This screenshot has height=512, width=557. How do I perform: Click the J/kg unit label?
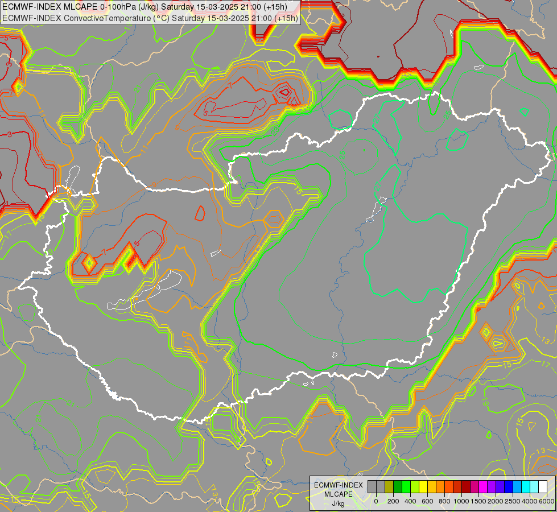(x=338, y=504)
